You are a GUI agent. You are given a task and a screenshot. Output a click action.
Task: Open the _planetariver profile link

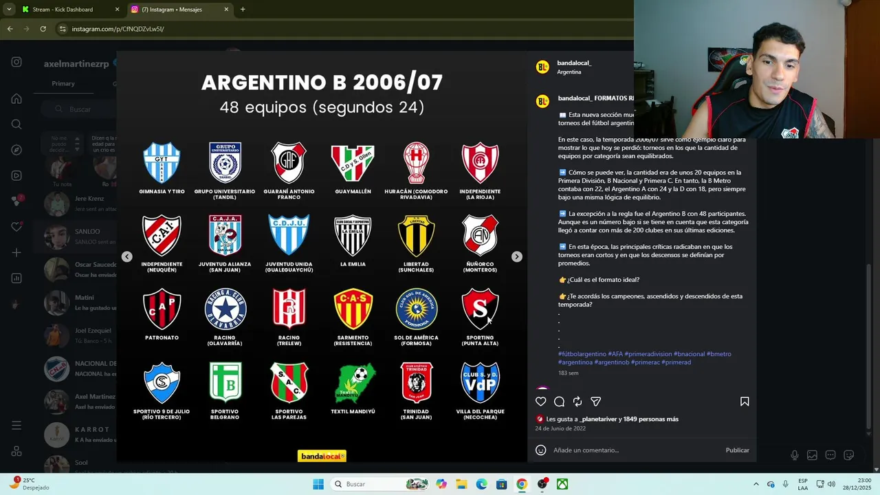click(x=597, y=419)
